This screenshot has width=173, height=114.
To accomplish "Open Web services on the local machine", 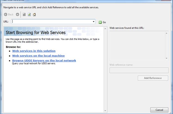I will 38,56.
